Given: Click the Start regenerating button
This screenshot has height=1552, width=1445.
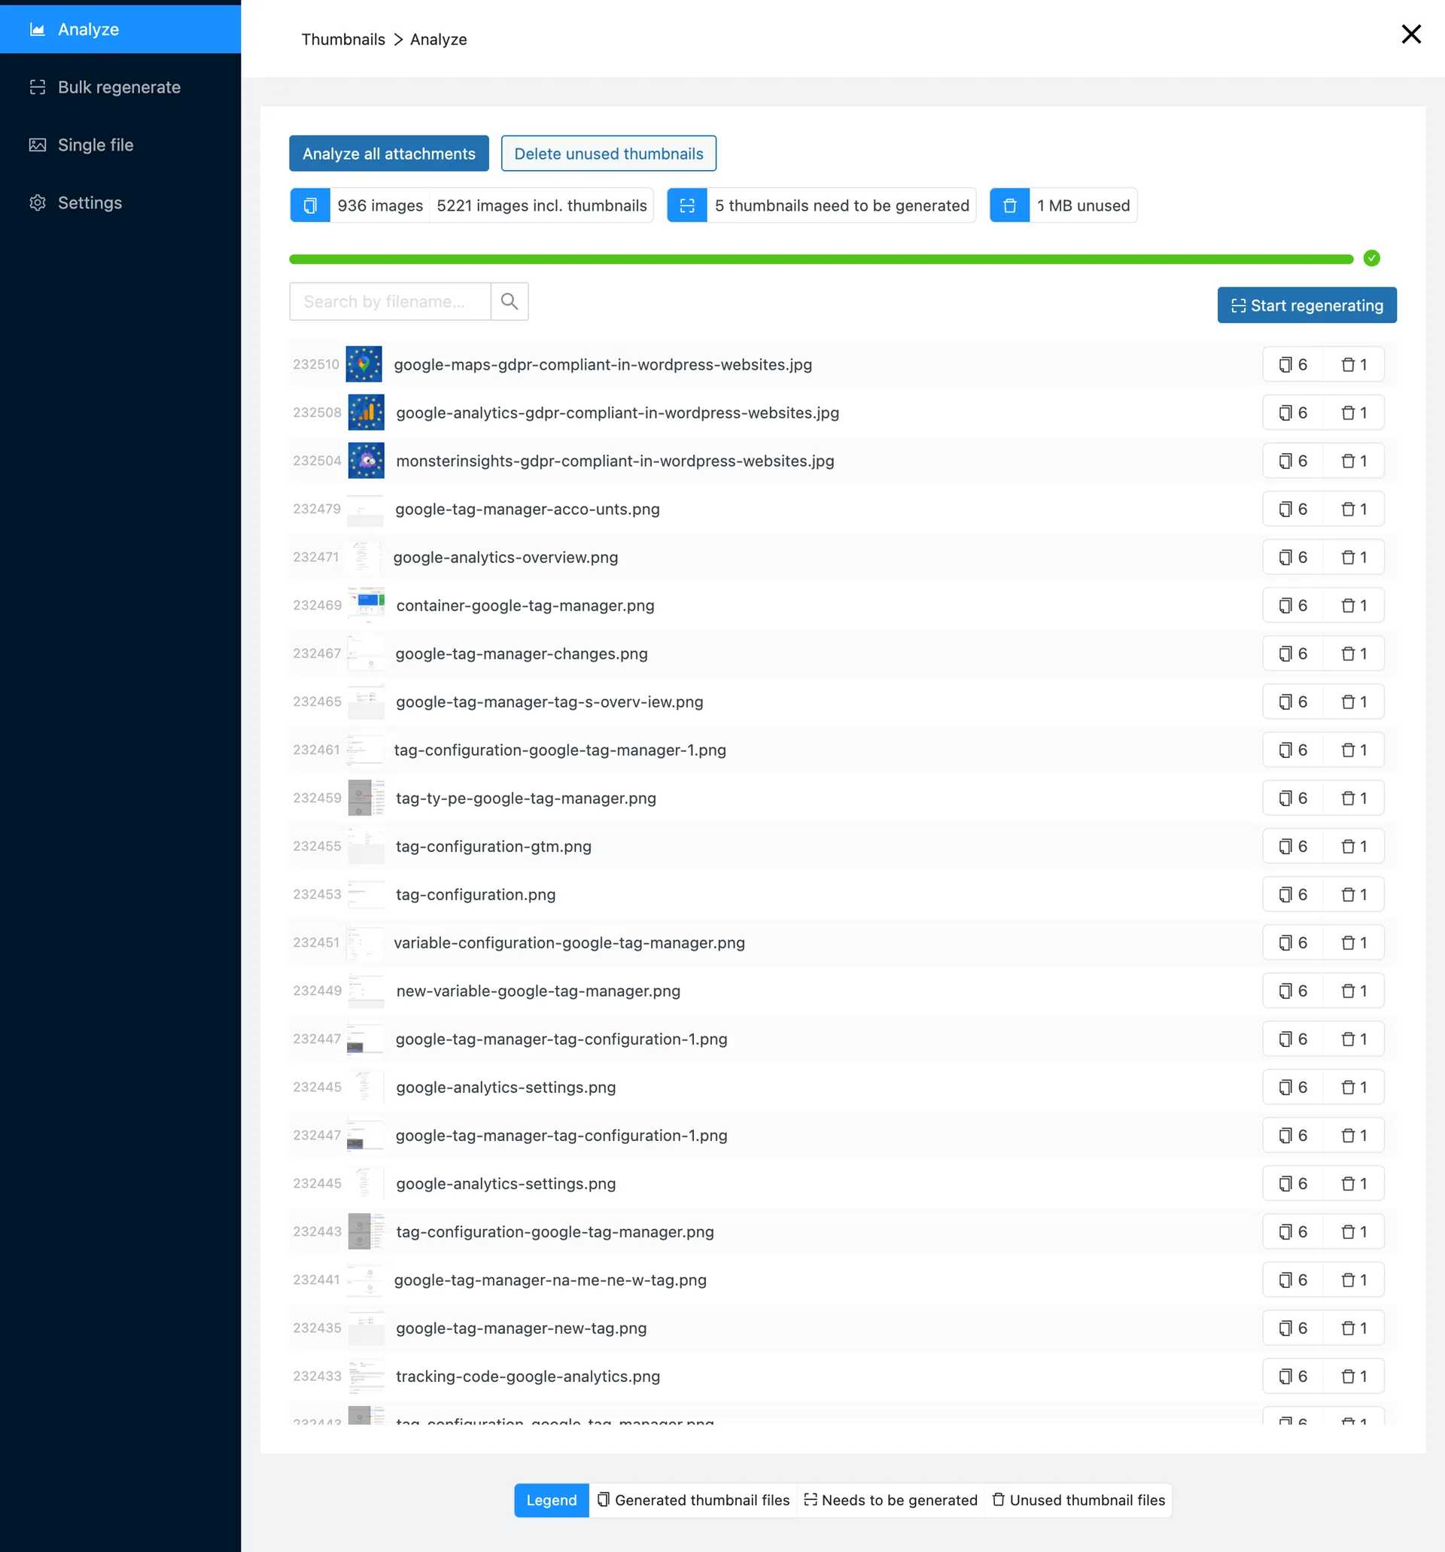Looking at the screenshot, I should [x=1306, y=306].
